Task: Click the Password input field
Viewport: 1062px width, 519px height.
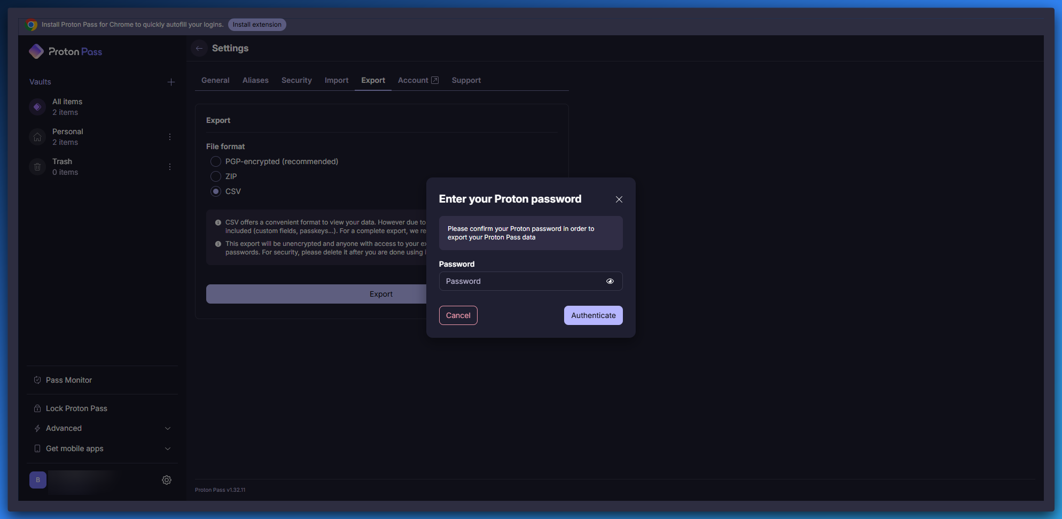Action: (521, 281)
